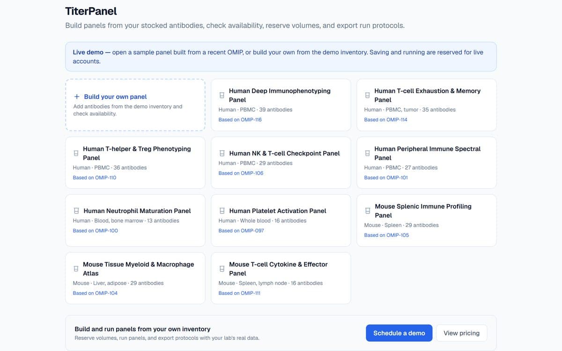Click Human · Whole blood · 16 antibodies text
Screen dimensions: 562x351
pos(263,221)
